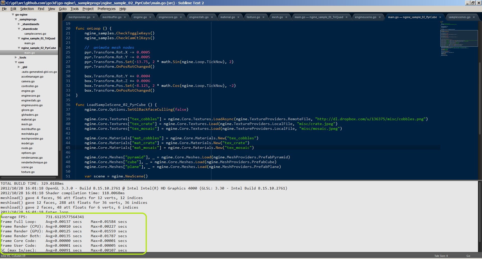Click the Sublime Text title bar icon
The image size is (482, 259).
3,3
